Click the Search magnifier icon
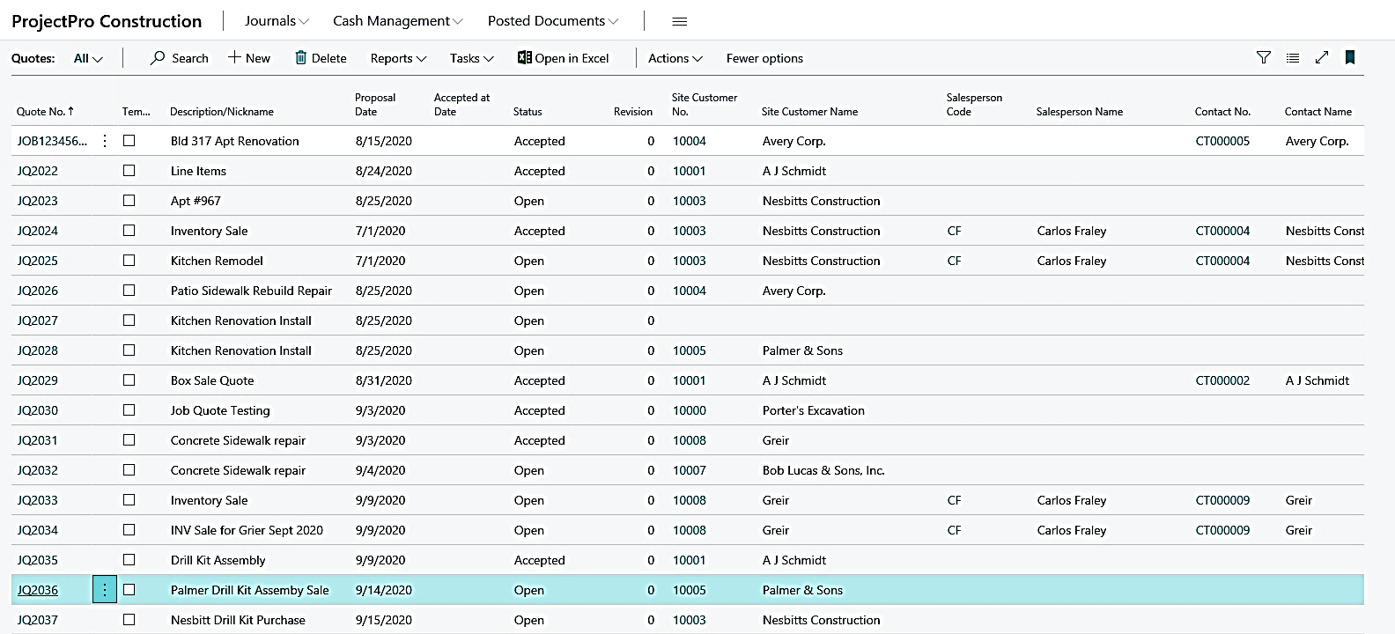Screen dimensions: 1395x634 click(x=158, y=58)
